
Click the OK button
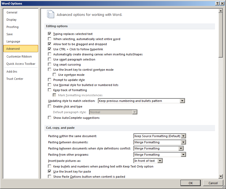click(190, 183)
